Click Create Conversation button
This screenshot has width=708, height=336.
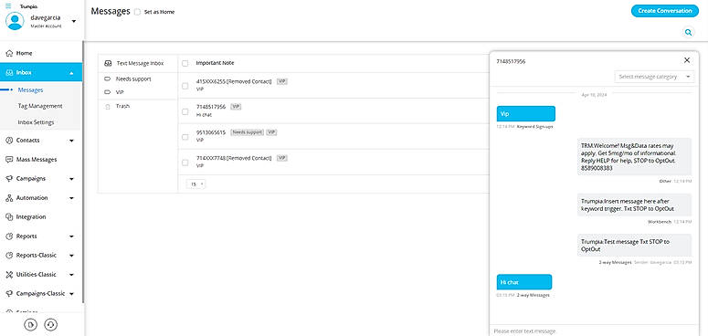click(x=665, y=11)
